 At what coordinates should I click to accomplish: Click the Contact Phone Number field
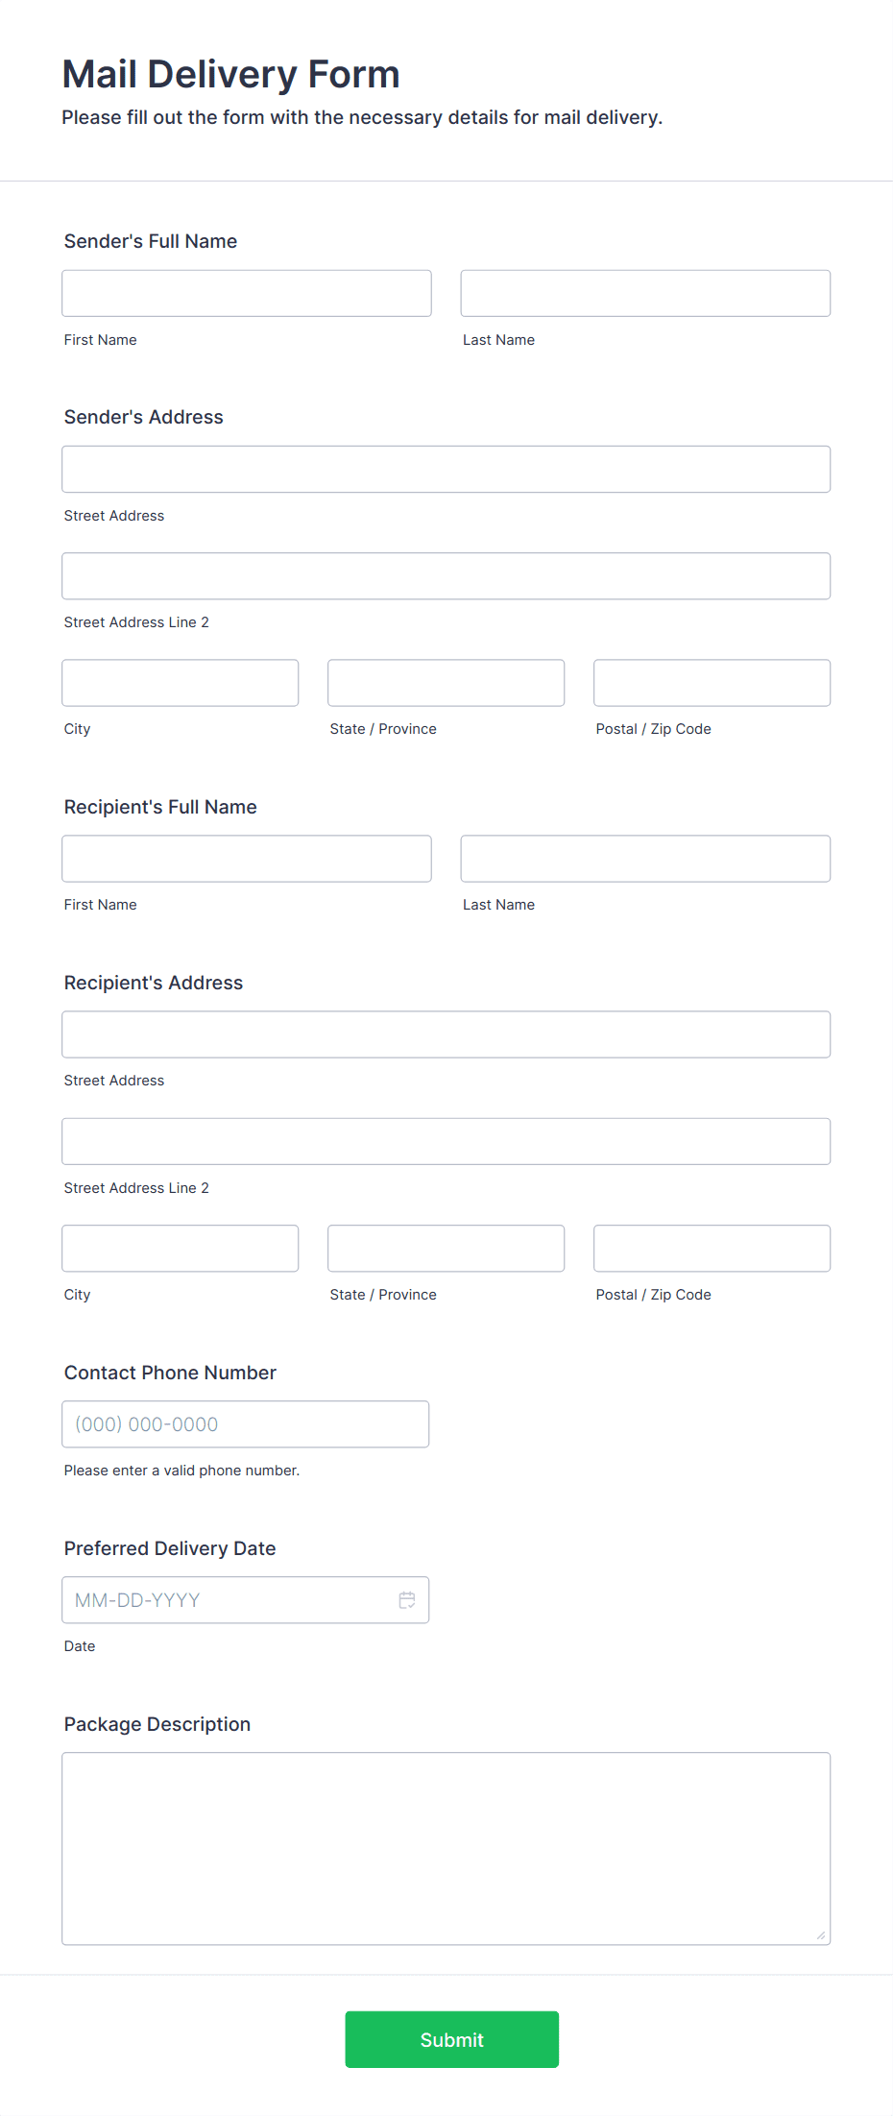coord(246,1424)
